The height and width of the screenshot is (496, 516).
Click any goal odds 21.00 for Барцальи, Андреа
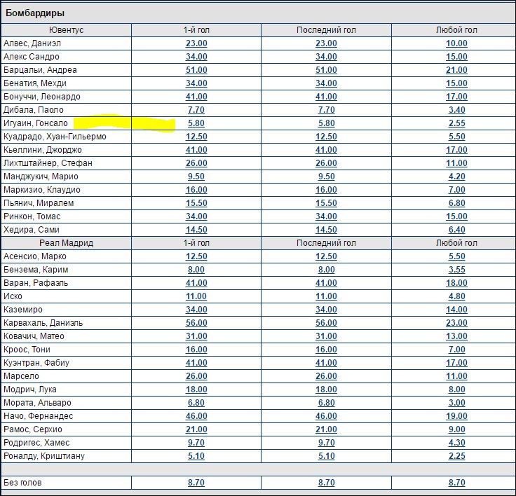[x=456, y=70]
